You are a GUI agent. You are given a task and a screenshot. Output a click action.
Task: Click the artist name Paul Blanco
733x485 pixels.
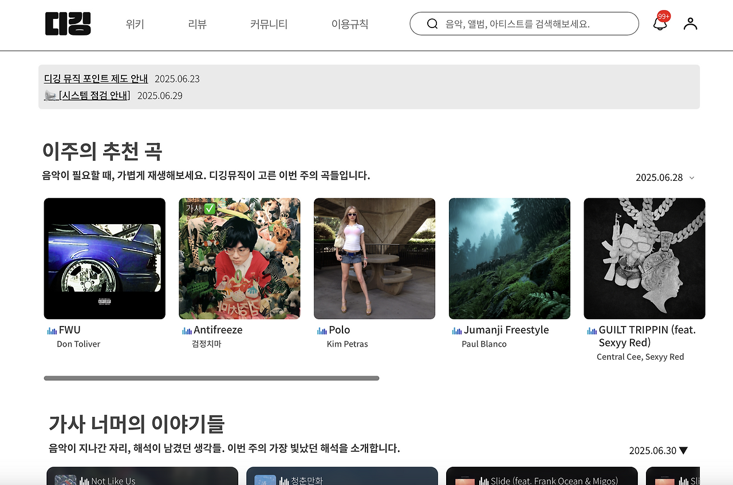point(484,344)
